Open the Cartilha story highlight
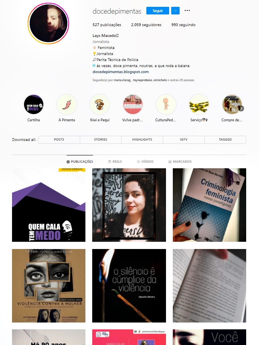Screen dimensions: 259x345 pyautogui.click(x=34, y=104)
